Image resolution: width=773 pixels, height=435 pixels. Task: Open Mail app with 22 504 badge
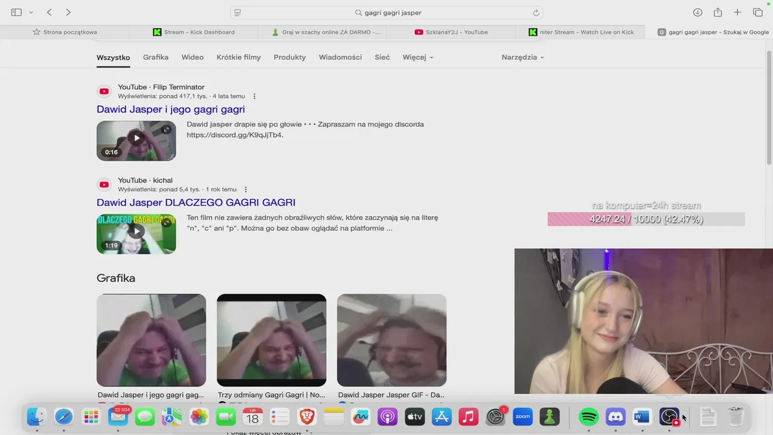tap(118, 416)
